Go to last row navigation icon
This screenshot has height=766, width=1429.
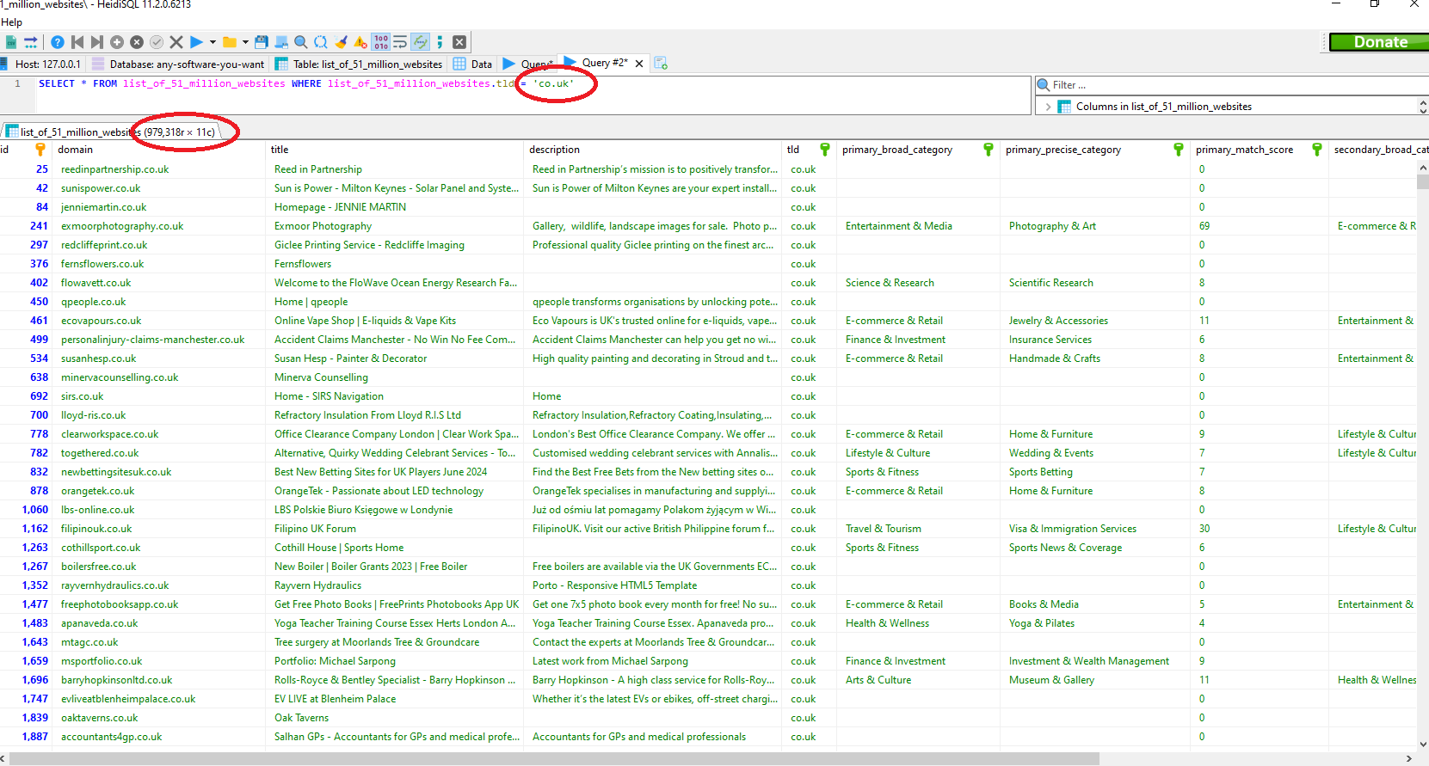point(97,42)
